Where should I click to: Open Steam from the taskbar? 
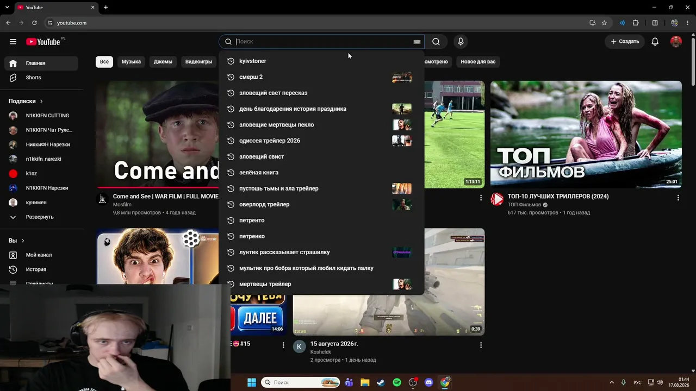(381, 382)
